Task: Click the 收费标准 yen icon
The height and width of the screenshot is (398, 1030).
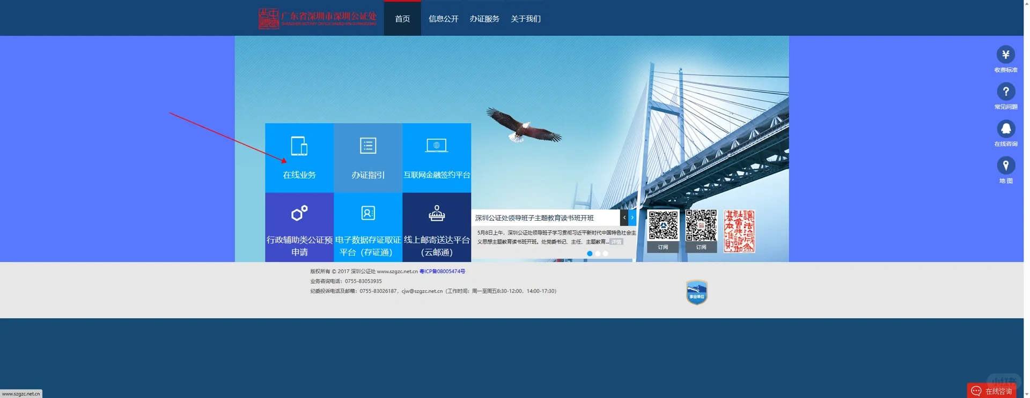Action: (x=1005, y=55)
